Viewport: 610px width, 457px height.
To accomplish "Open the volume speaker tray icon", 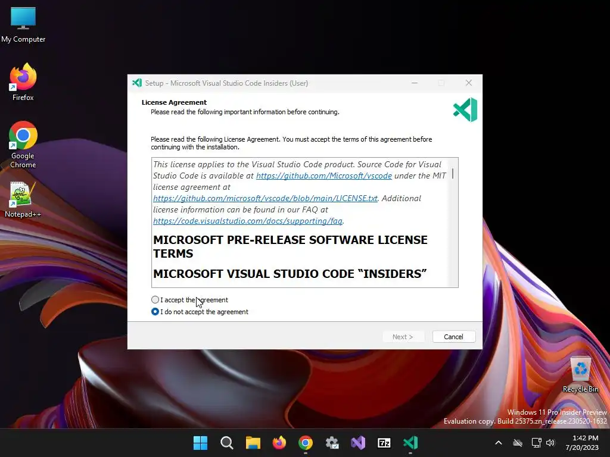I will click(550, 443).
